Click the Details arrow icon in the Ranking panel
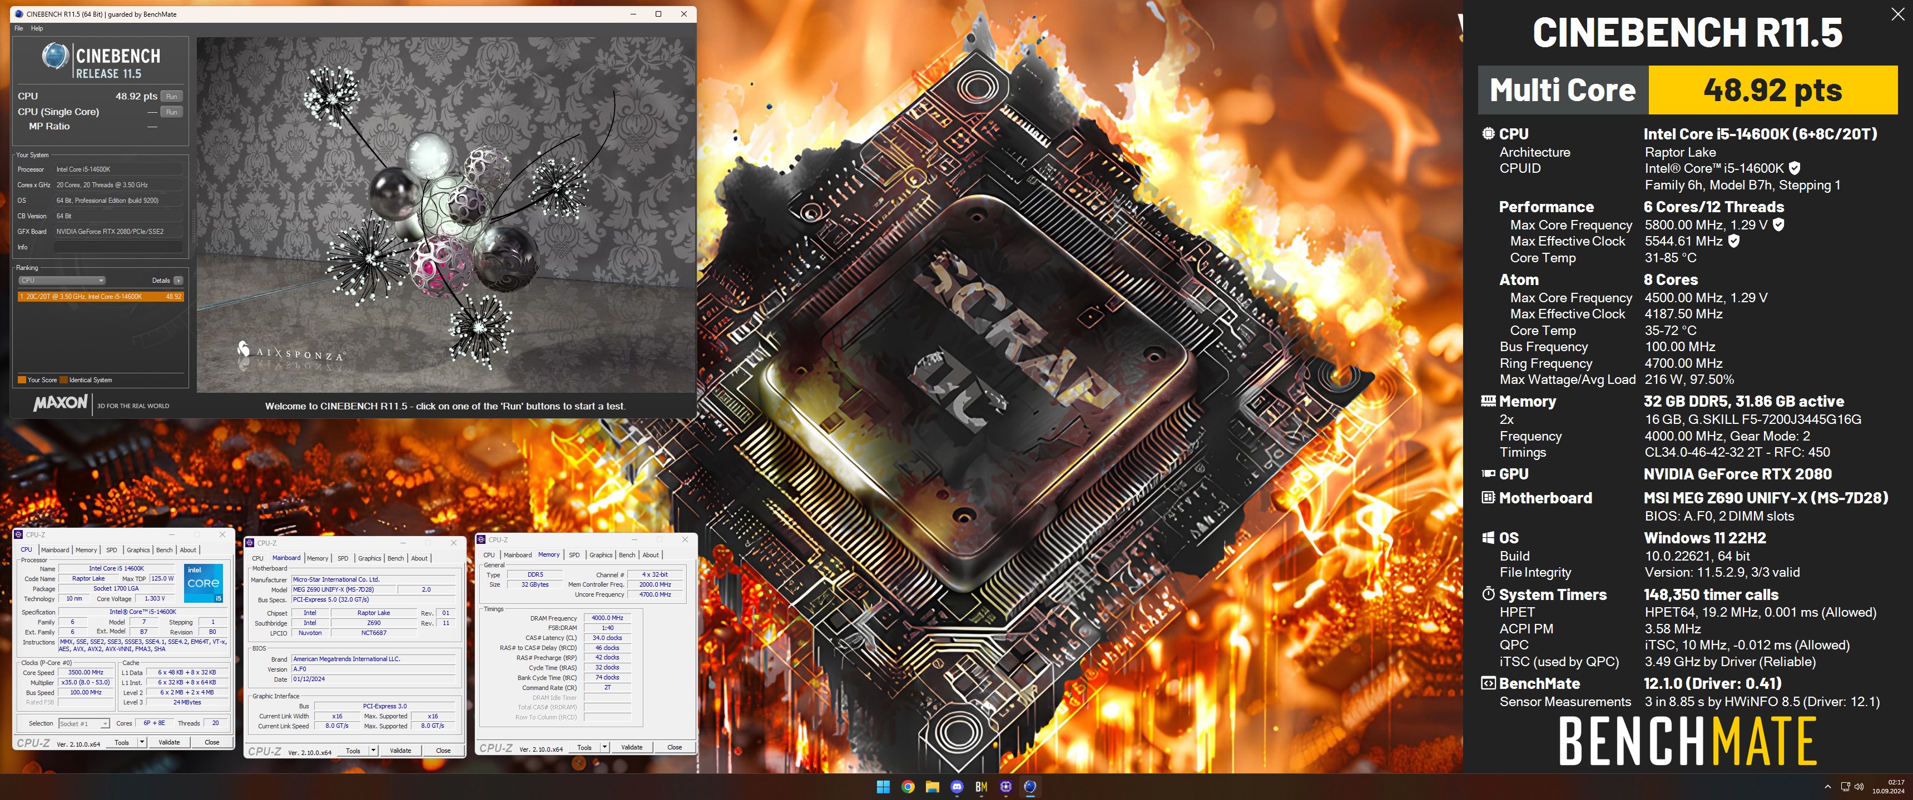 pos(178,281)
